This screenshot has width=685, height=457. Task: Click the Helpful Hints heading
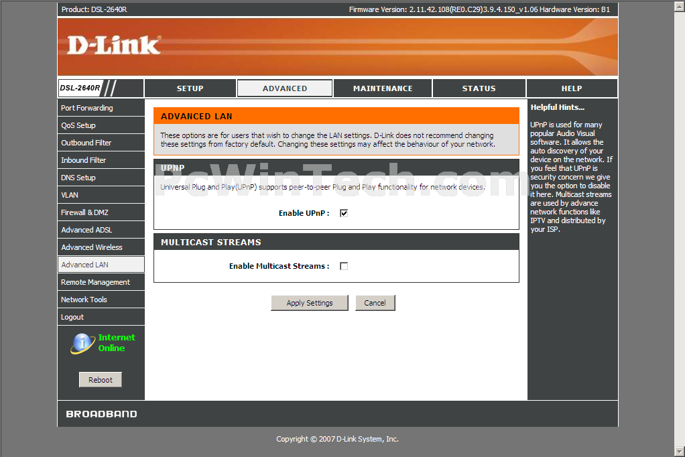click(x=558, y=107)
